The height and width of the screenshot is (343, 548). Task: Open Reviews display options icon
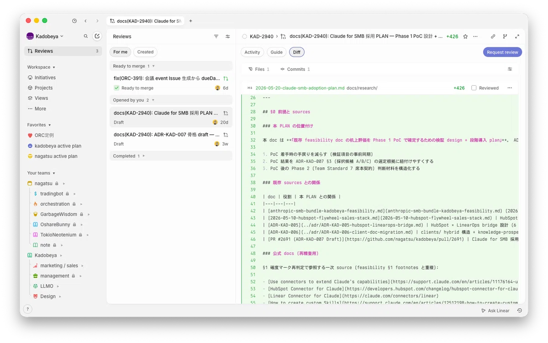coord(227,36)
